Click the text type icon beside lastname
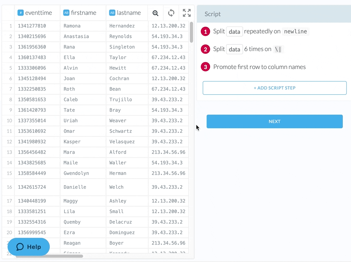This screenshot has width=351, height=262. point(112,13)
